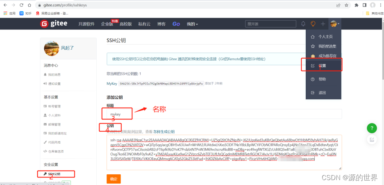This screenshot has height=185, width=384.
Task: Click the Go link in navigation
Action: coord(176,24)
